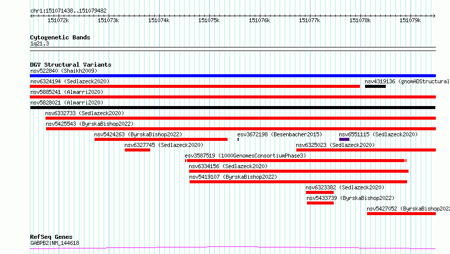
Task: Click the 151075k ruler tick label
Action: tap(209, 21)
